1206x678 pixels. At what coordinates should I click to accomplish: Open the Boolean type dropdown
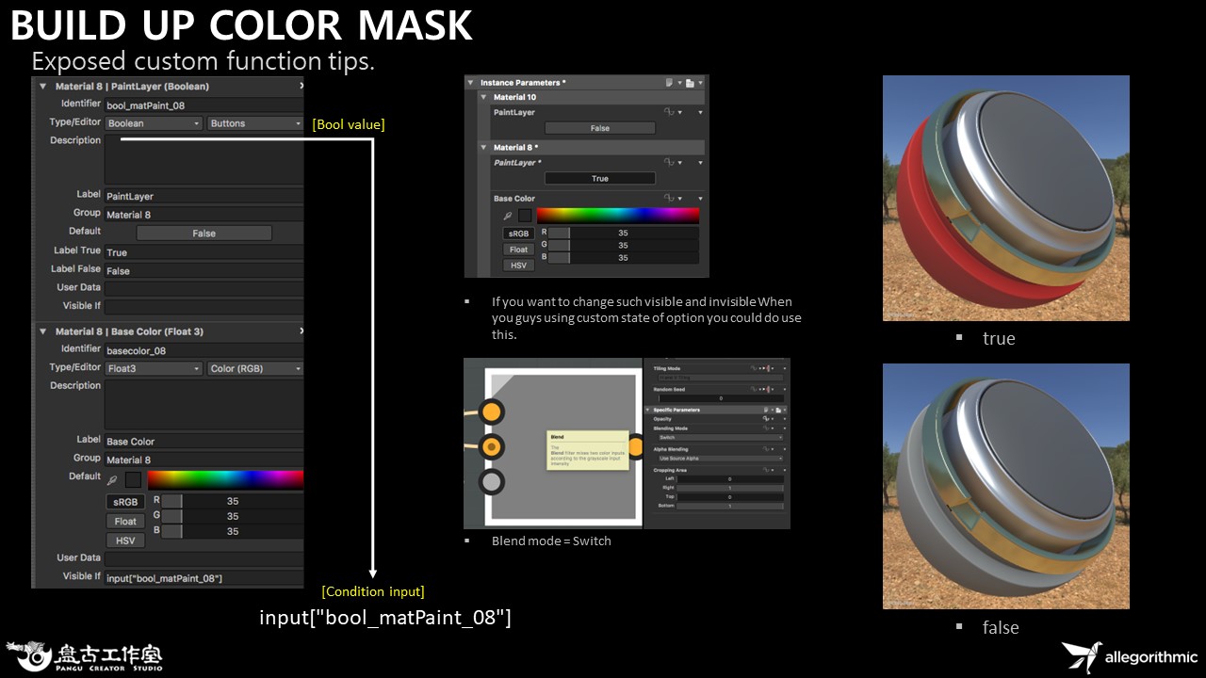[x=154, y=123]
